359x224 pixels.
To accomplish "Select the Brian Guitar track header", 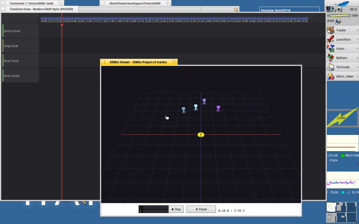I will pyautogui.click(x=20, y=76).
